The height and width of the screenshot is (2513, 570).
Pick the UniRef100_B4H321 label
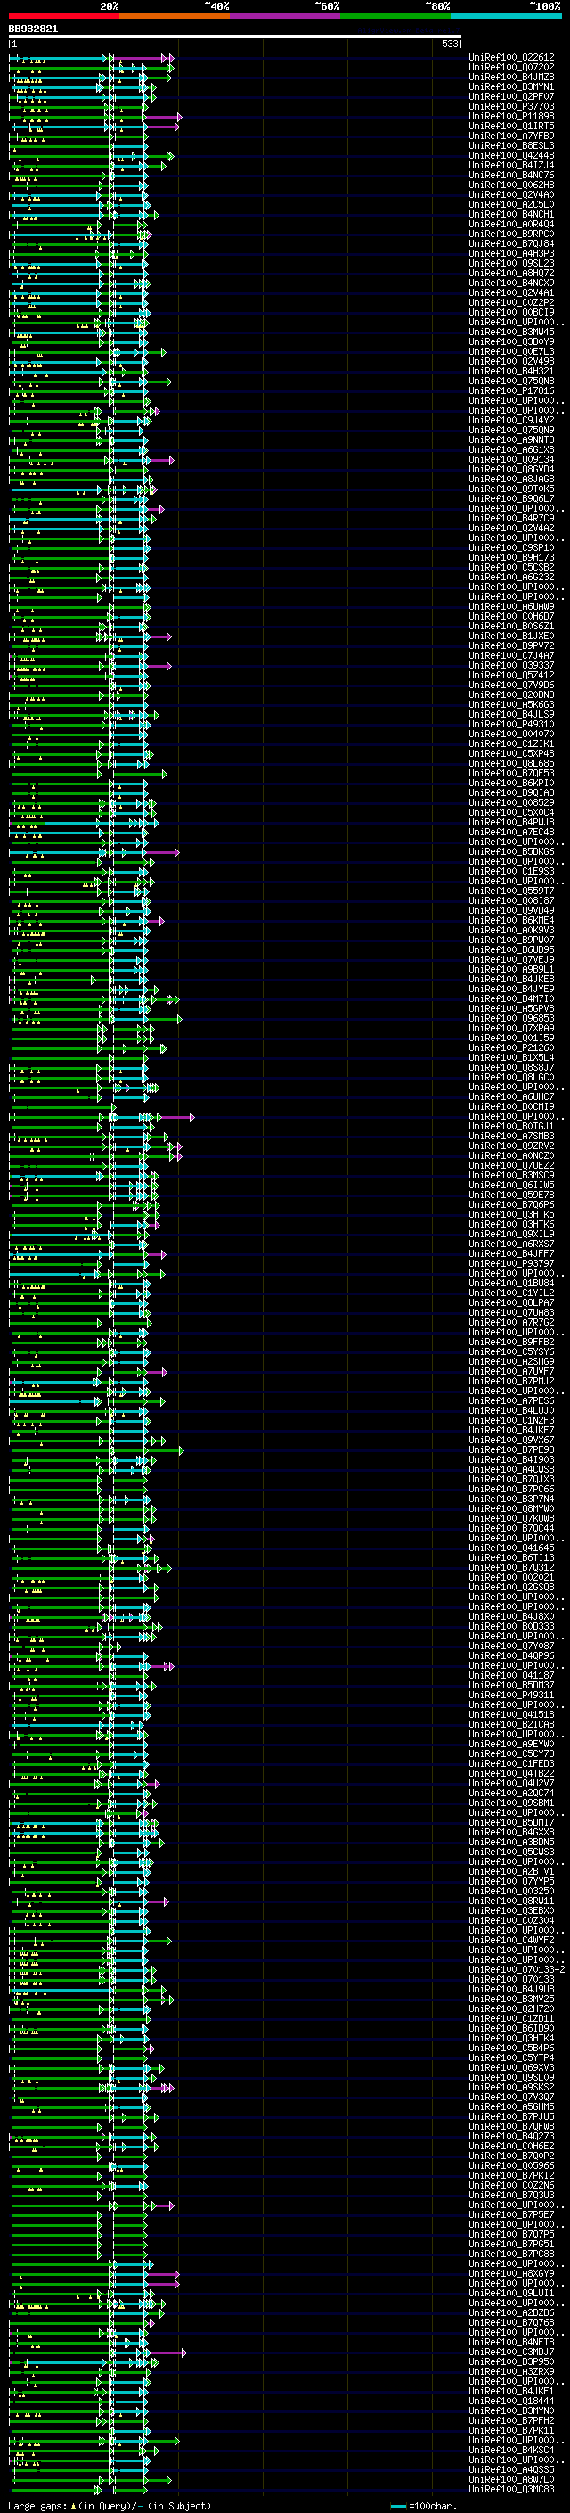click(x=511, y=371)
